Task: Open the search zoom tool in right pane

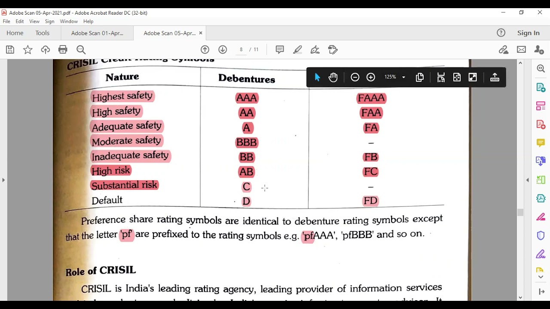Action: point(541,69)
